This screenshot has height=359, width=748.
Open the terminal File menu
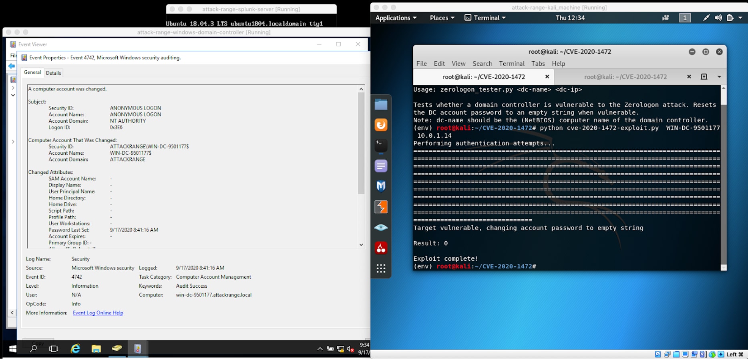[421, 63]
